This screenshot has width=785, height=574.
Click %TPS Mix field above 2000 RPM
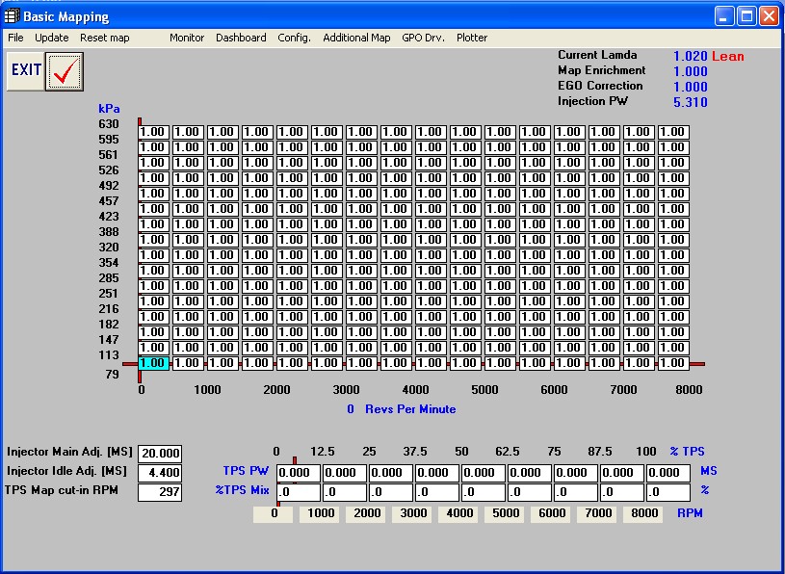390,492
